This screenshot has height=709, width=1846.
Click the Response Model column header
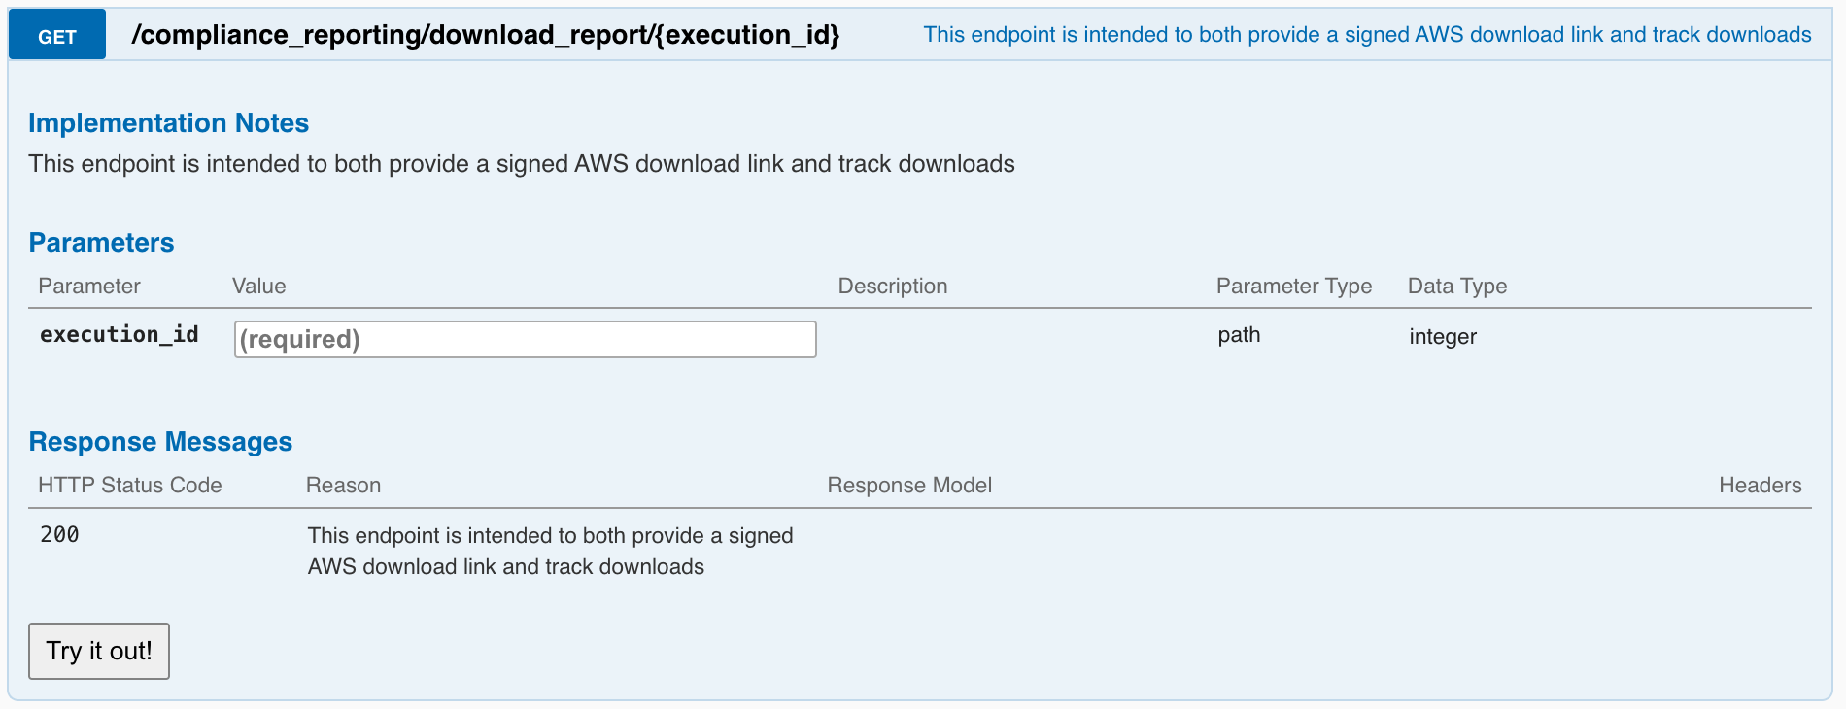point(908,486)
